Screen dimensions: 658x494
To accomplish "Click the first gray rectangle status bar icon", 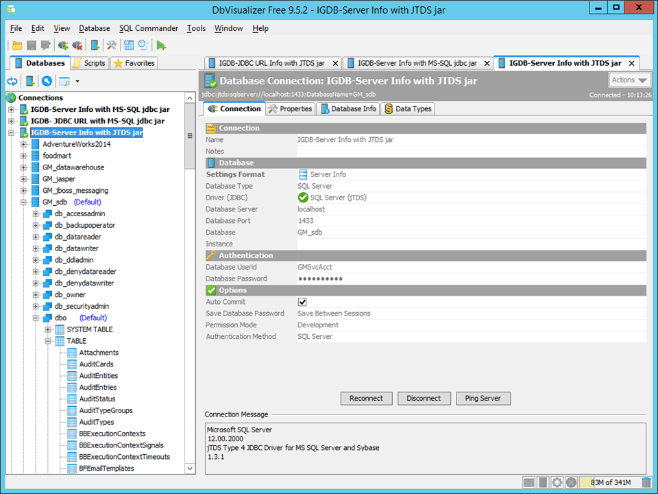I will 528,482.
